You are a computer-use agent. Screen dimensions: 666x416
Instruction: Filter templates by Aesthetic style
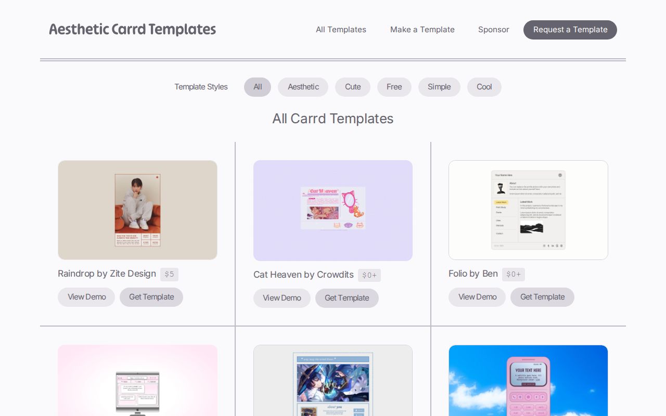tap(303, 87)
